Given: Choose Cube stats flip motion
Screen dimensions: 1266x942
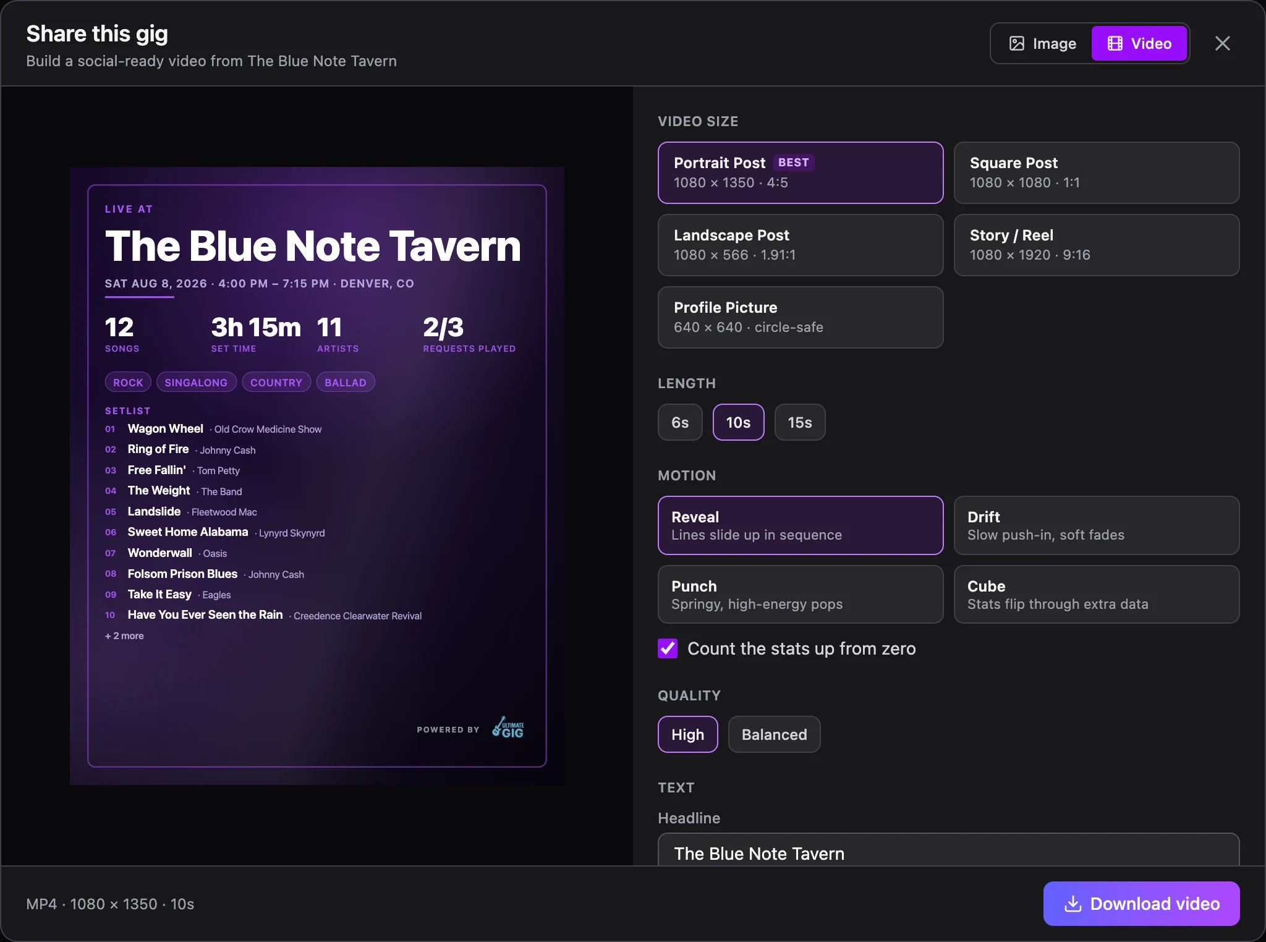Looking at the screenshot, I should [x=1096, y=595].
